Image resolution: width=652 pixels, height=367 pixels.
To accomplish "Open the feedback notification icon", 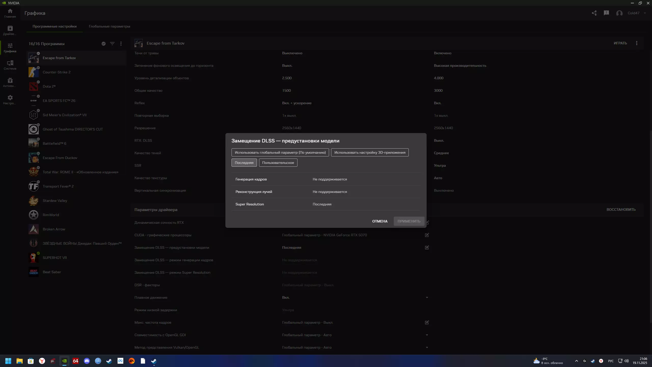I will tap(606, 13).
